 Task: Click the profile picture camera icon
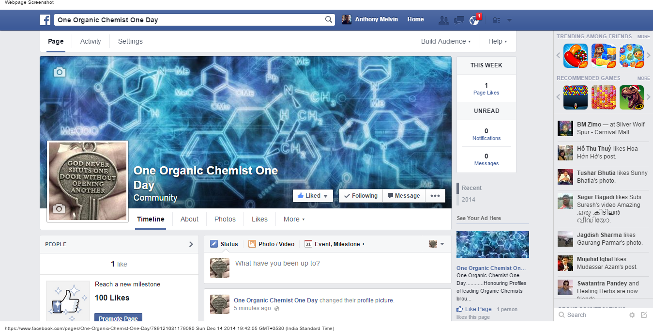coord(59,209)
